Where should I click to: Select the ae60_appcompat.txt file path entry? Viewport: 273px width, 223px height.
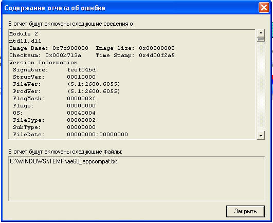tap(63, 161)
